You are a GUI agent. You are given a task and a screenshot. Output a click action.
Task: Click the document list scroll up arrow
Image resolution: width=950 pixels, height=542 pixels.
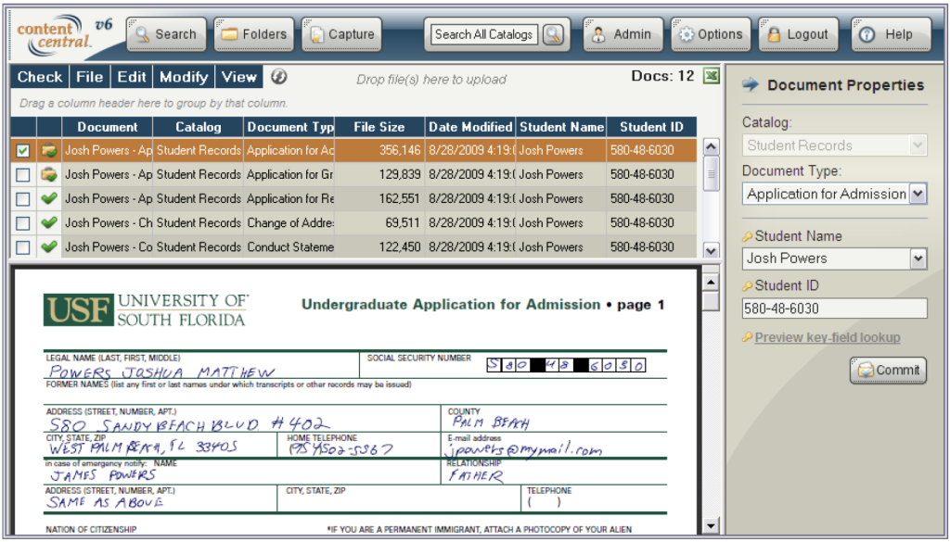coord(712,147)
